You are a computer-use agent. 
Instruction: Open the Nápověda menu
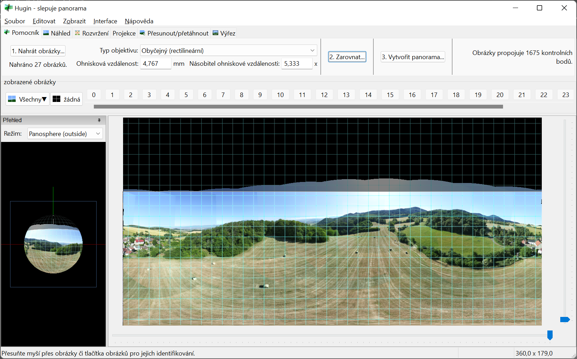(x=139, y=21)
